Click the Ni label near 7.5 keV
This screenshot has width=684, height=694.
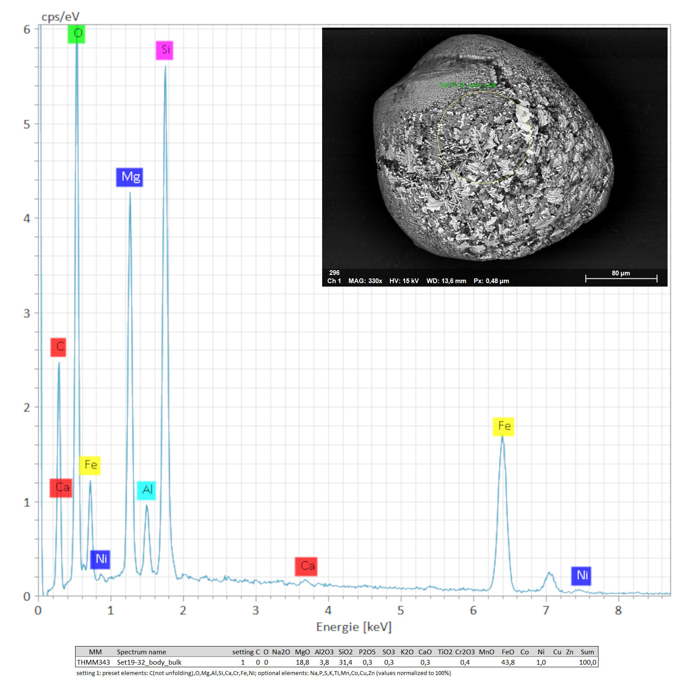coord(581,576)
